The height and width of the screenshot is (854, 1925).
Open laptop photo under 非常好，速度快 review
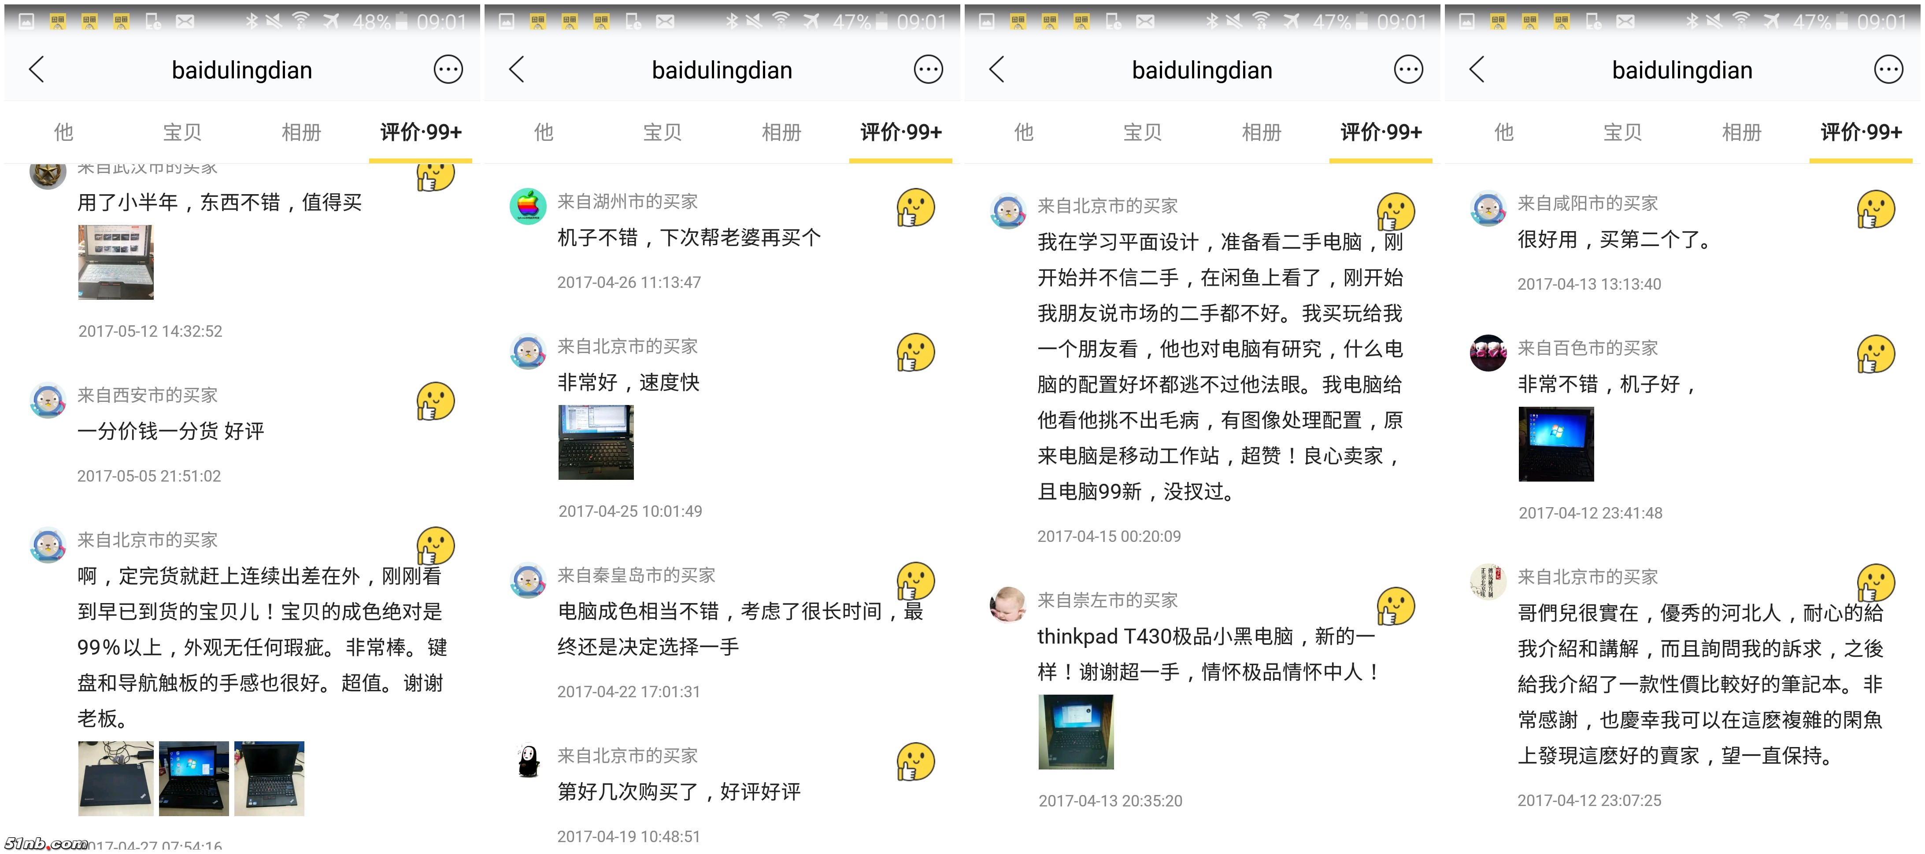[x=596, y=442]
